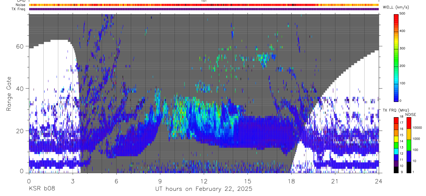Image resolution: width=426 pixels, height=196 pixels.
Task: Click the NOISE legend title
Action: [410, 114]
